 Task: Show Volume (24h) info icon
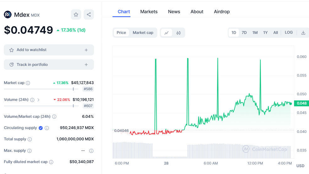32,100
